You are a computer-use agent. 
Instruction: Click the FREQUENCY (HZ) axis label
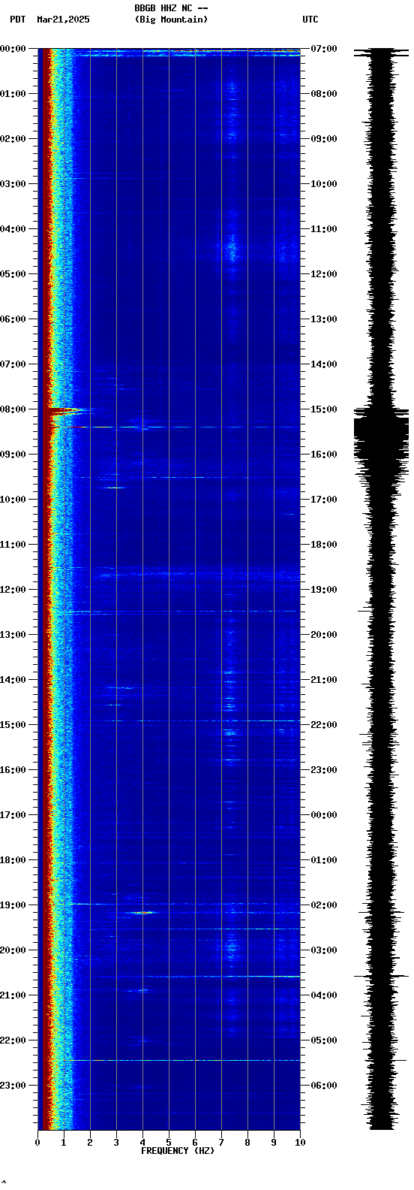(178, 1151)
